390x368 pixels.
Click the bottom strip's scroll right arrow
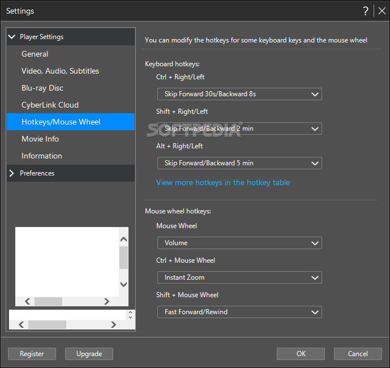[113, 325]
